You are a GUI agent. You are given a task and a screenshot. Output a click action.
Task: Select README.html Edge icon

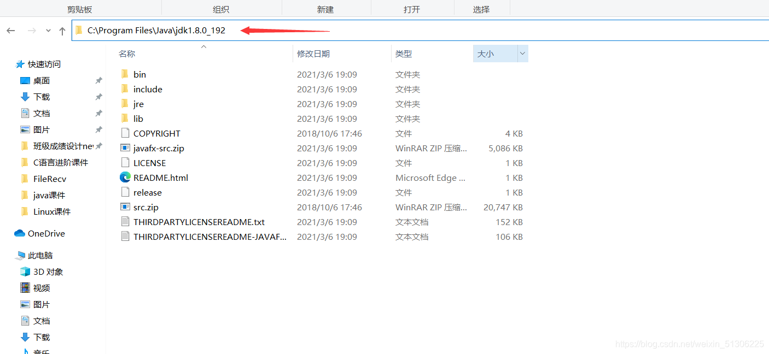pos(125,178)
